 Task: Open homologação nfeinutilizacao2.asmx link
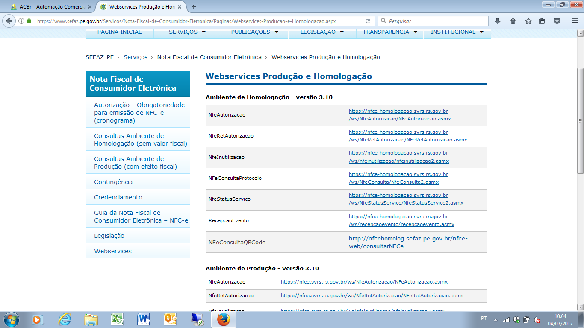399,157
